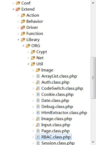Select Session.class.php file name
This screenshot has height=145, width=96.
[x=58, y=143]
